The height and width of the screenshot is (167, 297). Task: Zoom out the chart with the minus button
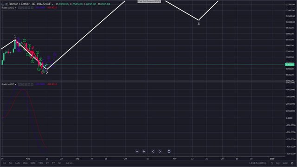[137, 151]
